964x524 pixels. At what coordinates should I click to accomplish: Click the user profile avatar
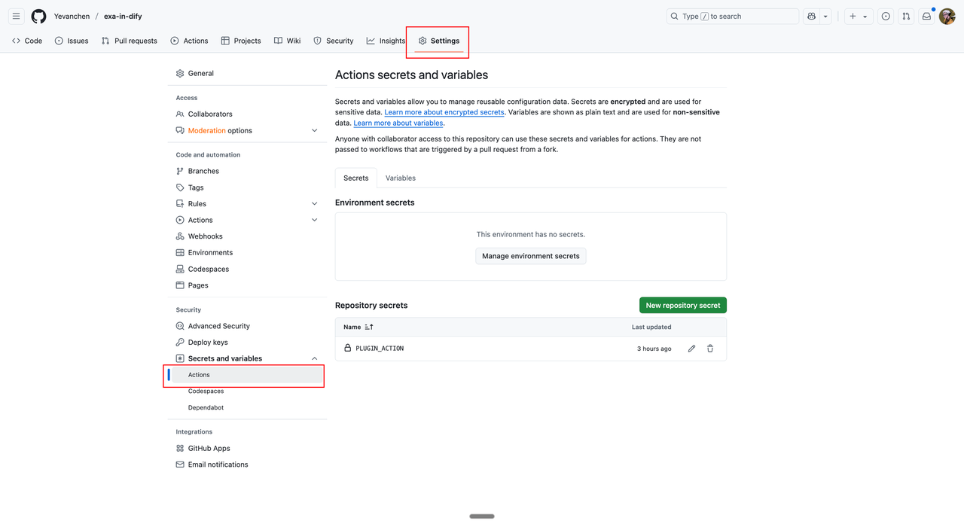(947, 16)
